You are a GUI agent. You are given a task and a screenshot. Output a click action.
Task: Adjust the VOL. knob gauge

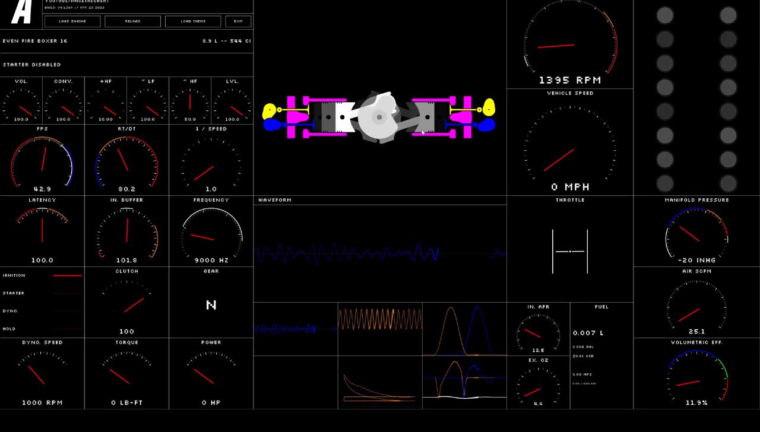(x=21, y=100)
